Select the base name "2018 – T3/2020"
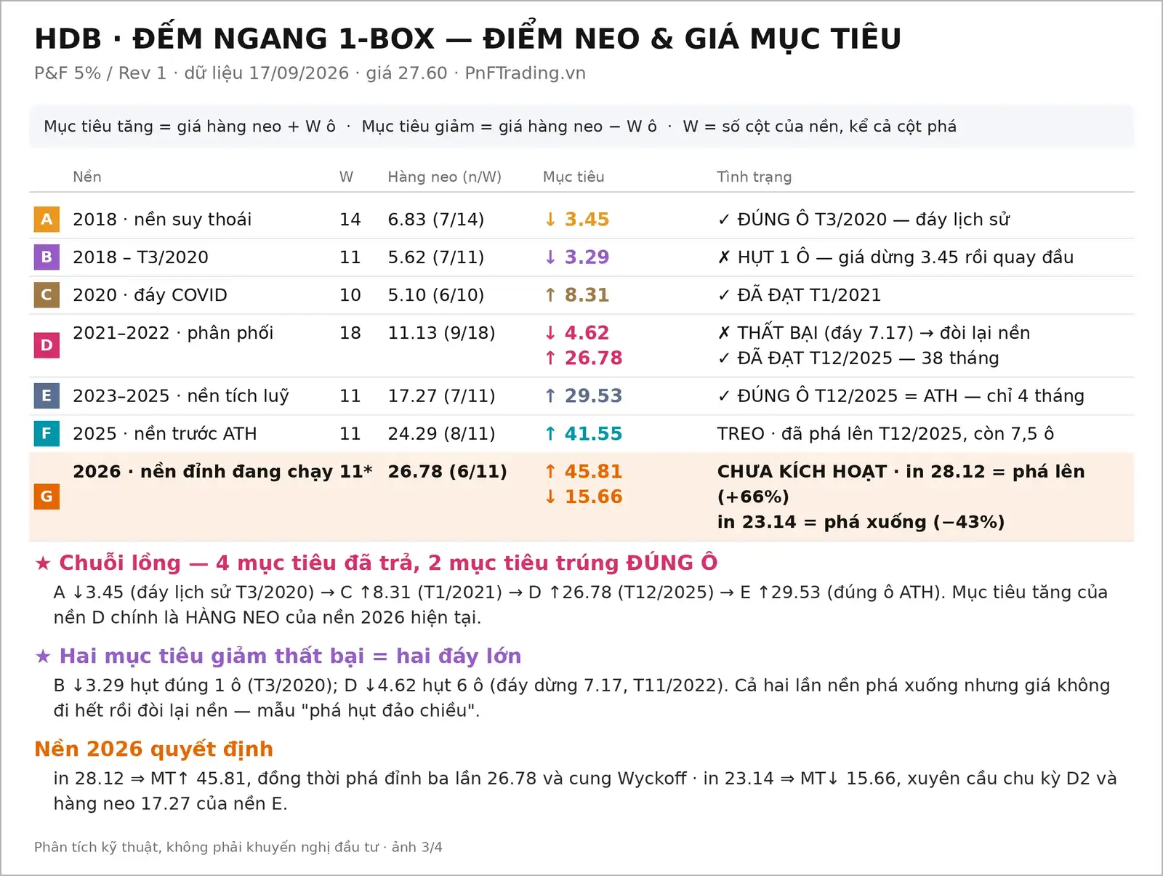1163x876 pixels. (140, 257)
